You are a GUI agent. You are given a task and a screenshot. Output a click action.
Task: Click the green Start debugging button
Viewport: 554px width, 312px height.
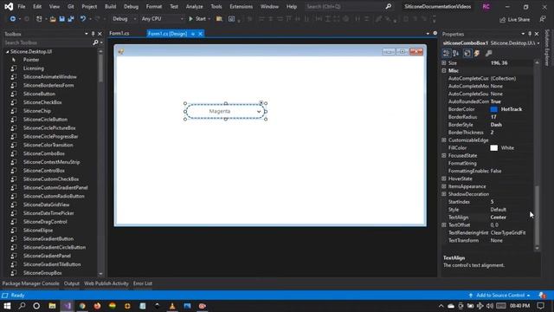pos(197,19)
